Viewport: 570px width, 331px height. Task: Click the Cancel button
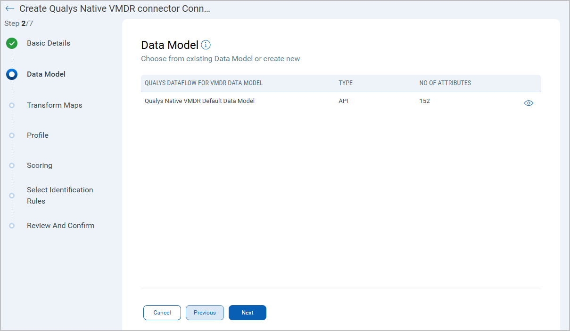coord(162,313)
